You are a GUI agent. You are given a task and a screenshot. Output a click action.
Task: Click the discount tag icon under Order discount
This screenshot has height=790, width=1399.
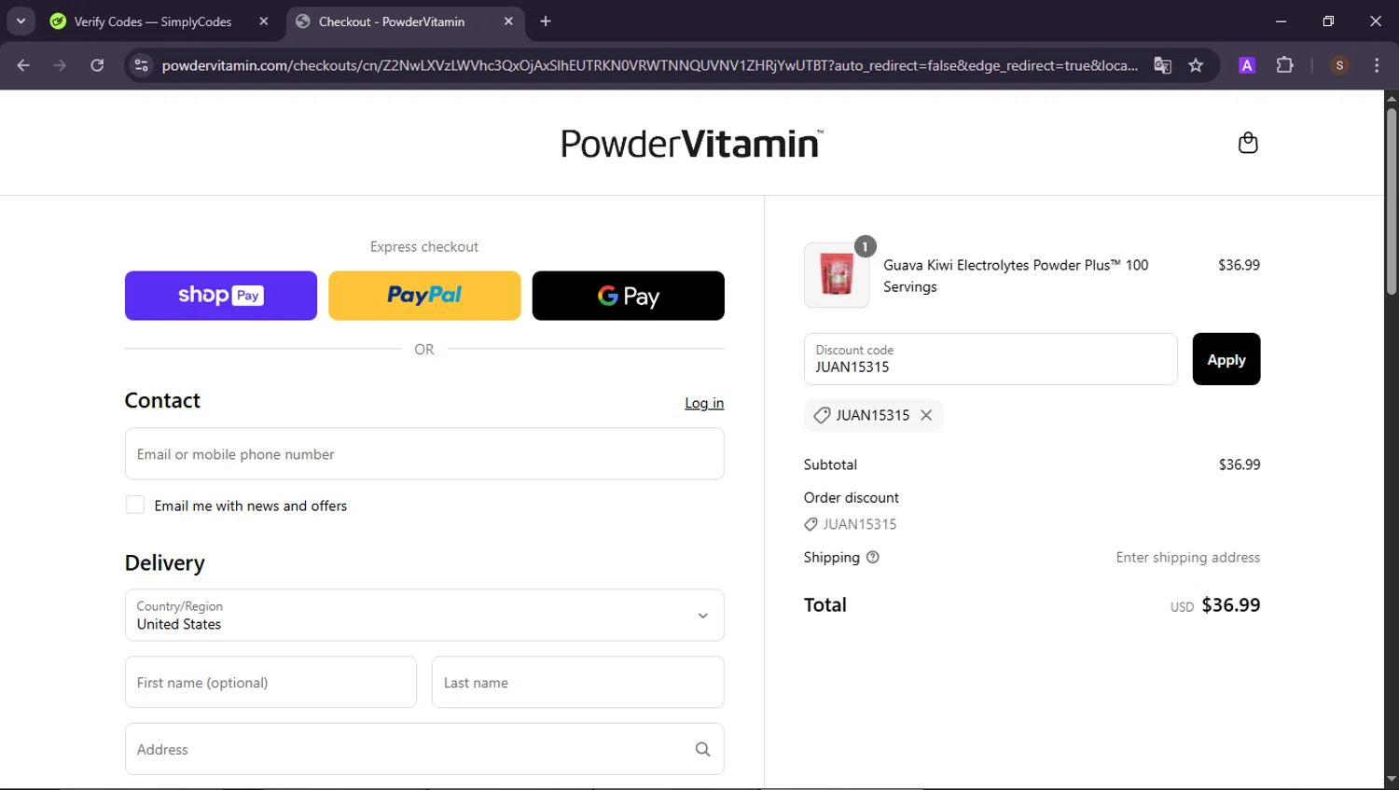(810, 524)
